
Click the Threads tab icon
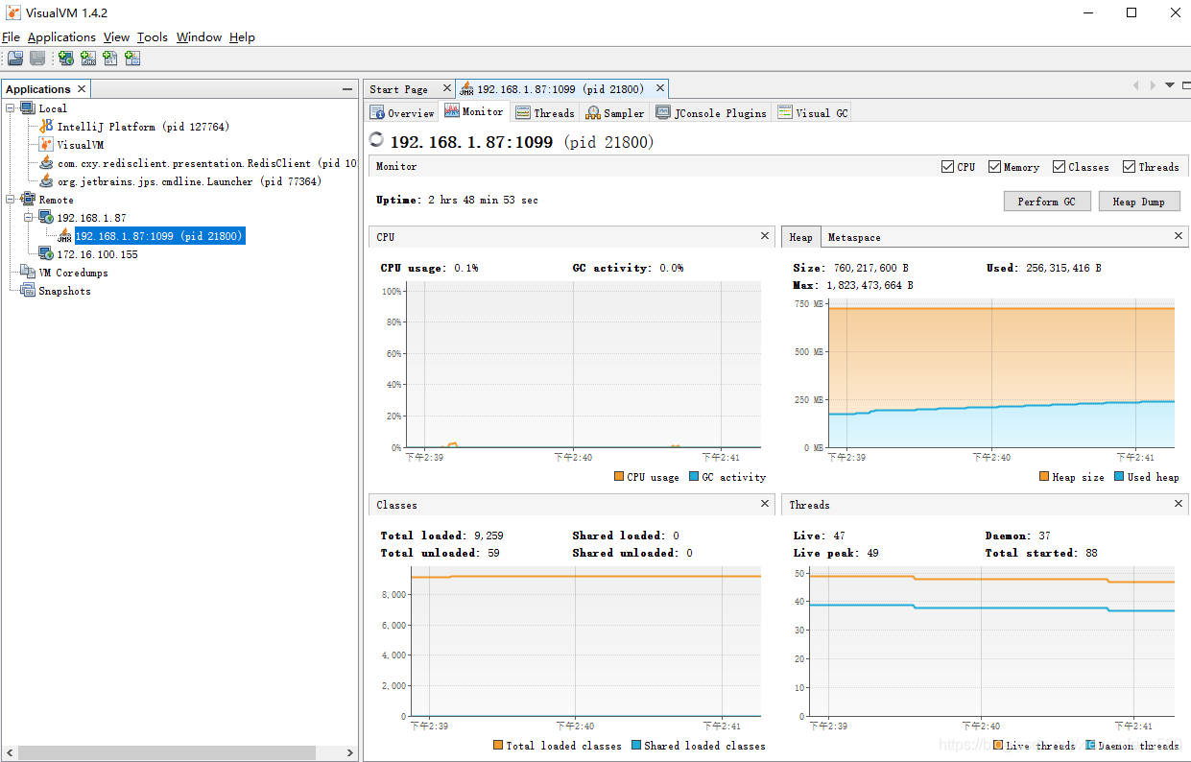523,113
